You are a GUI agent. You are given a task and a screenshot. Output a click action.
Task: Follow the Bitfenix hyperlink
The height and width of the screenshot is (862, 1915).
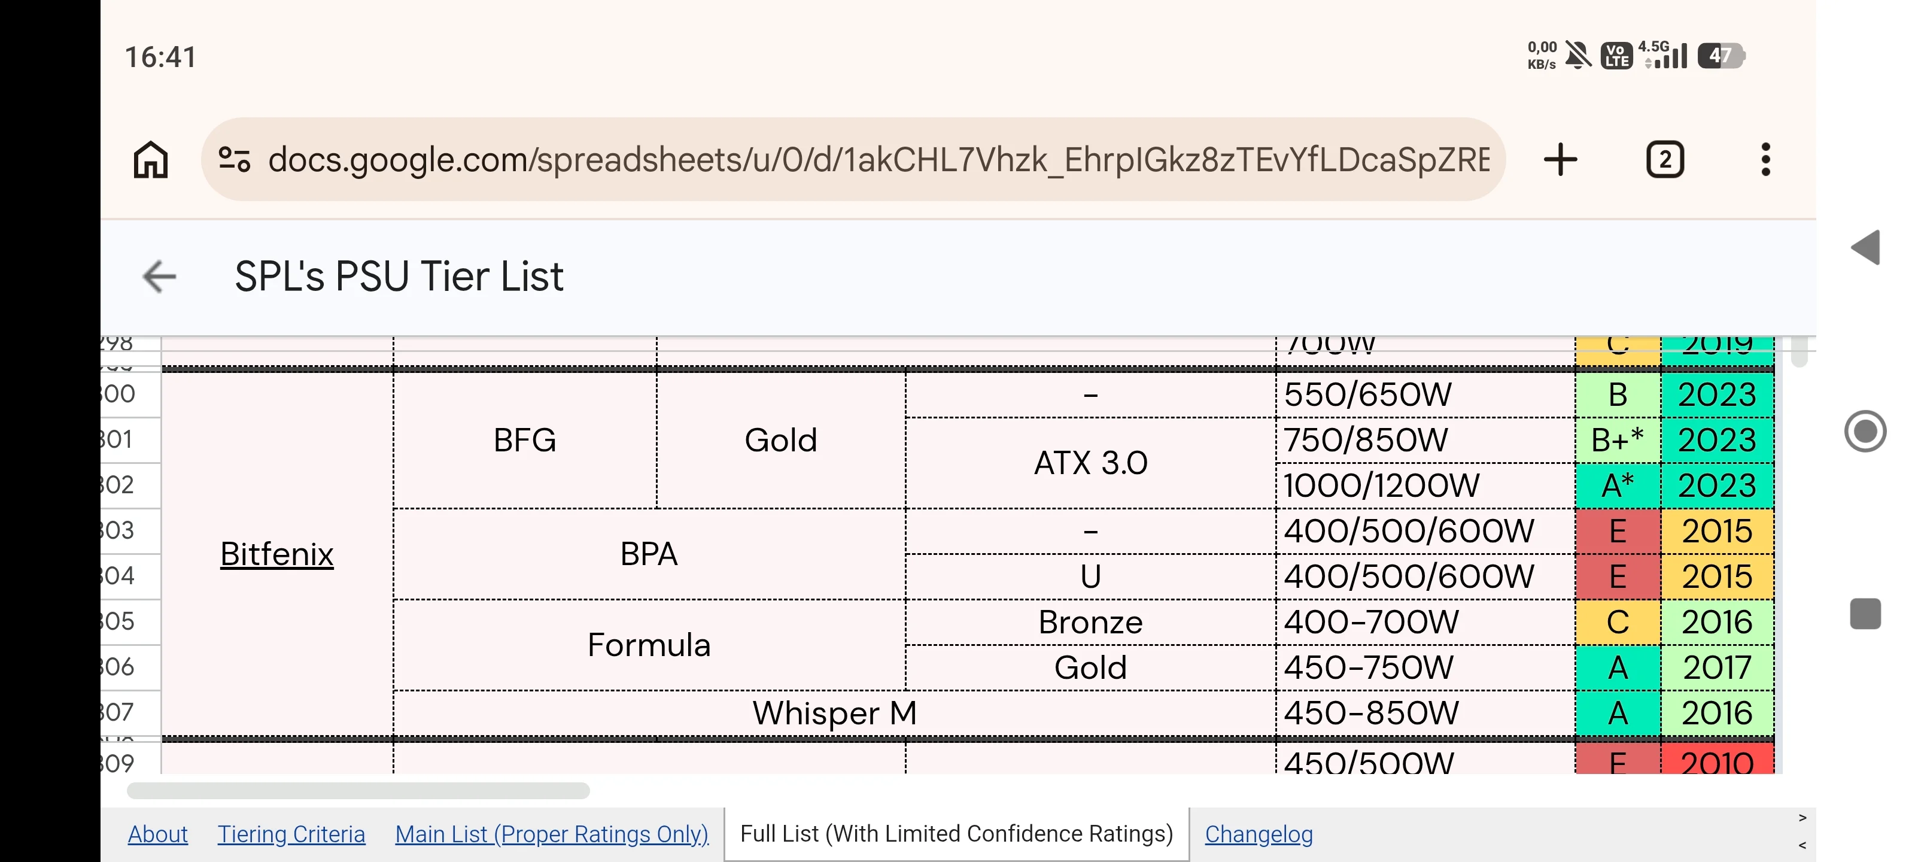(x=276, y=554)
